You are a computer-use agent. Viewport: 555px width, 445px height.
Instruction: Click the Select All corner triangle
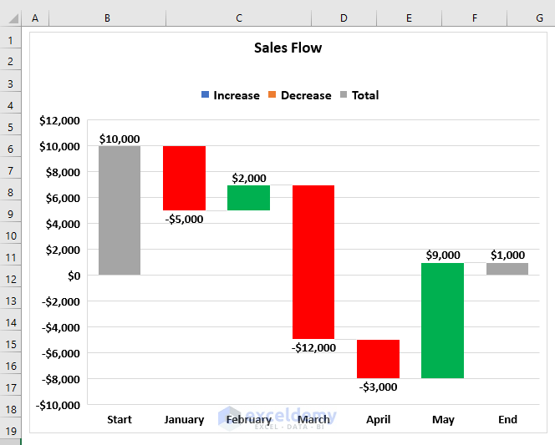(13, 18)
